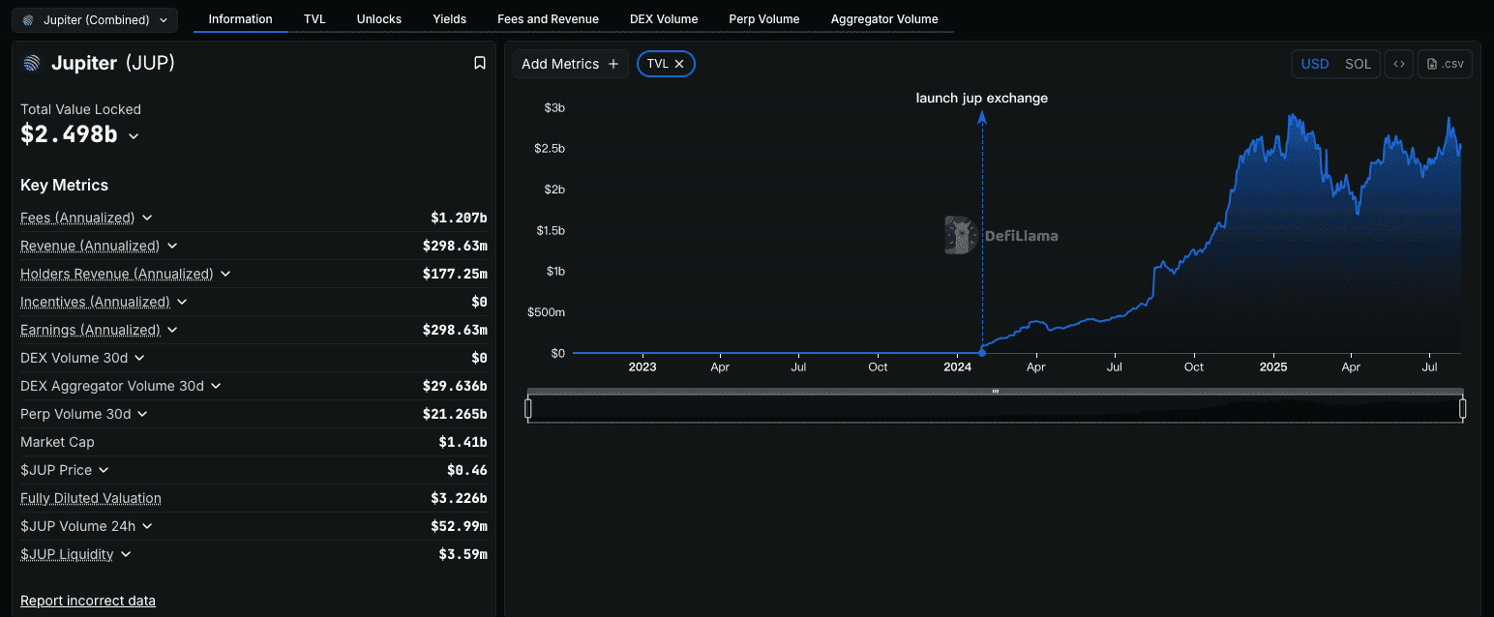Expand the $JUP Volume 24h chevron
1494x617 pixels.
click(147, 526)
